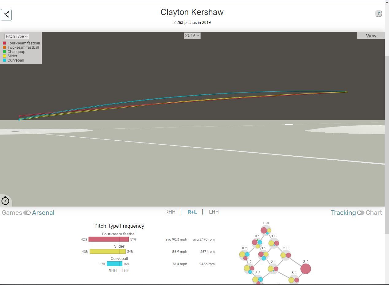
Task: Click the 'Clayton Kershaw' title
Action: tap(192, 12)
